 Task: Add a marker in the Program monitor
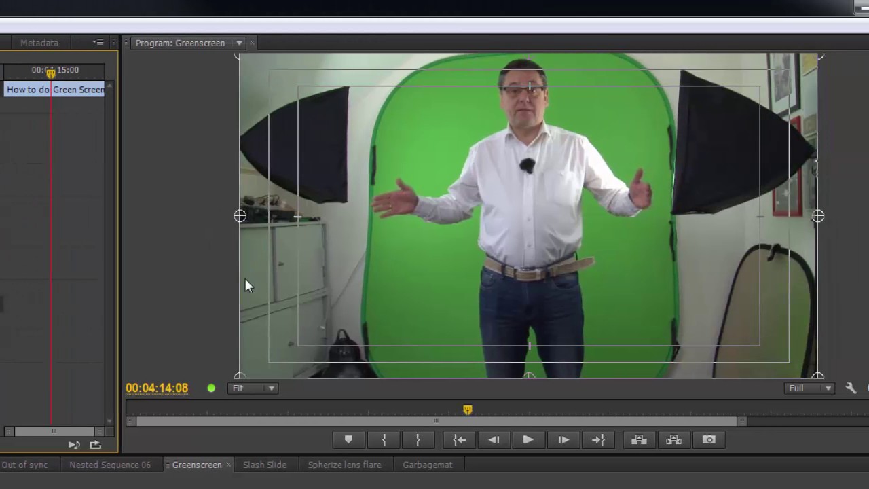[x=348, y=440]
